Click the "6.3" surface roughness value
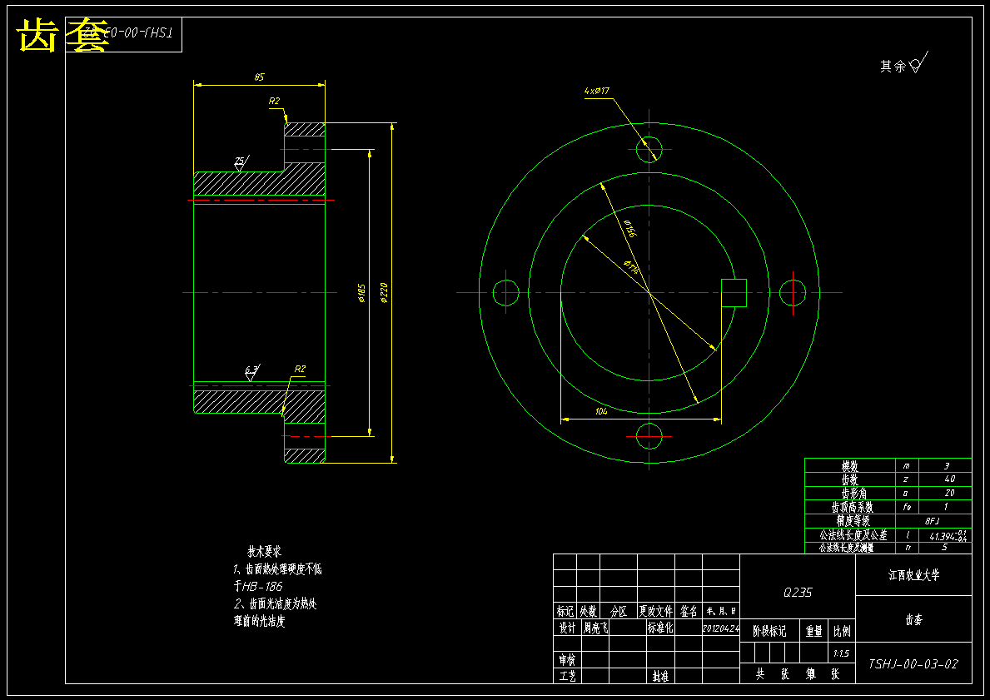The height and width of the screenshot is (700, 990). (x=251, y=369)
